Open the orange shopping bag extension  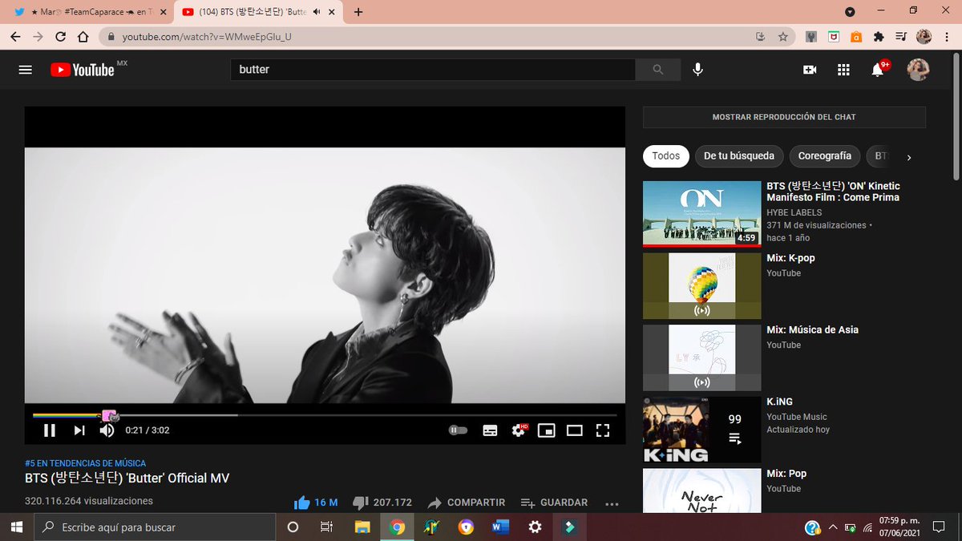tap(856, 37)
